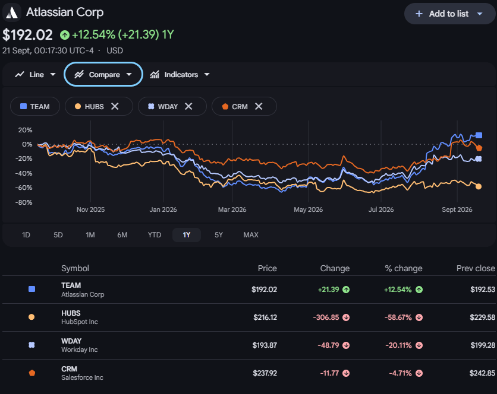Click the orange pentagon swatch in CRM chip

[225, 106]
